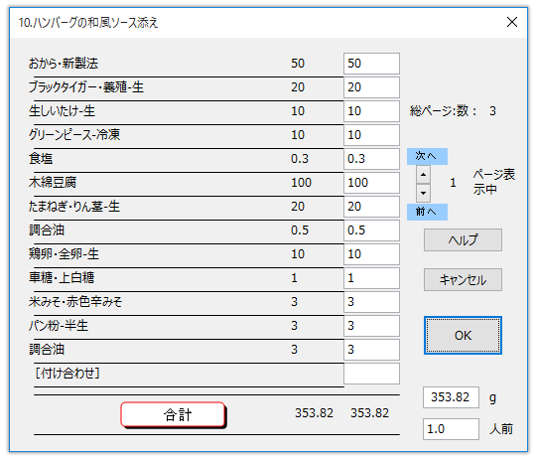Edit the 木綿豆腐 amount field
The width and height of the screenshot is (536, 459).
371,183
